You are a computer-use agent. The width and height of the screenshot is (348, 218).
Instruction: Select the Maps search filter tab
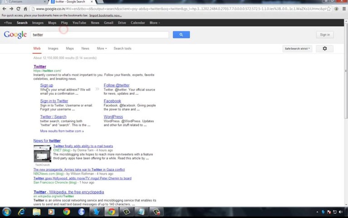(x=70, y=48)
